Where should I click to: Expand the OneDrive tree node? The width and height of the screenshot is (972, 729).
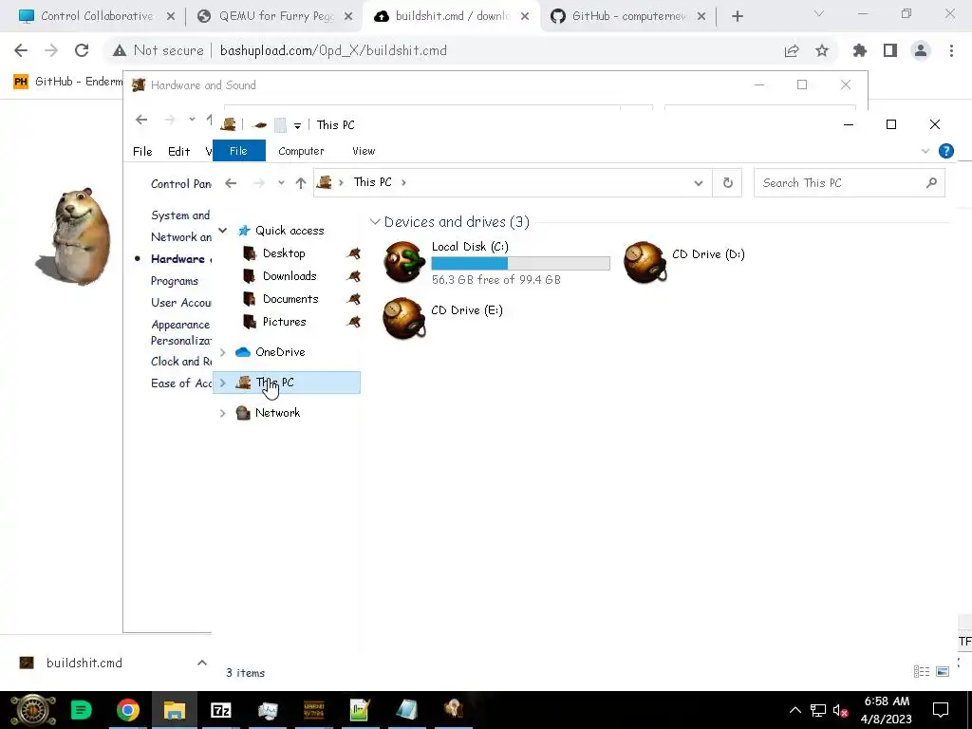(222, 352)
